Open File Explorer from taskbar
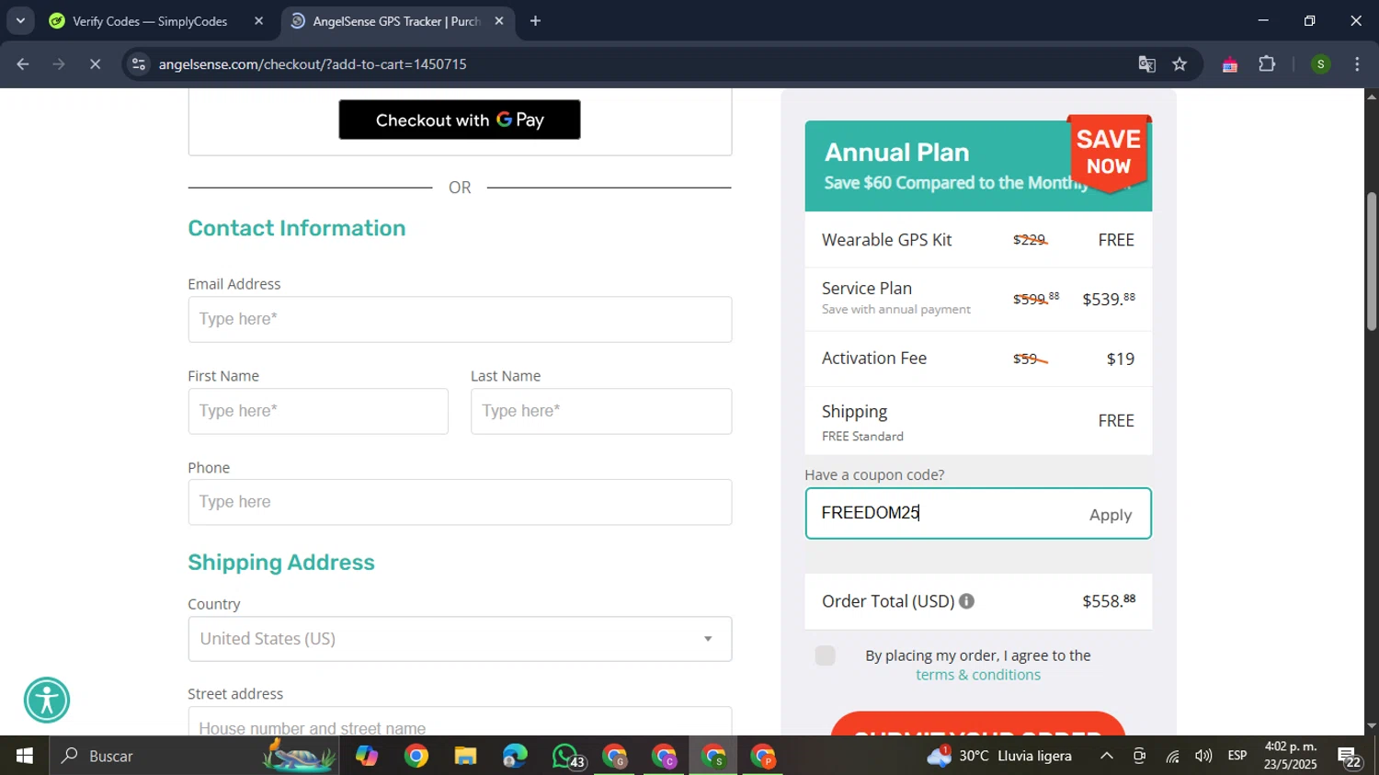This screenshot has width=1379, height=775. click(x=465, y=756)
